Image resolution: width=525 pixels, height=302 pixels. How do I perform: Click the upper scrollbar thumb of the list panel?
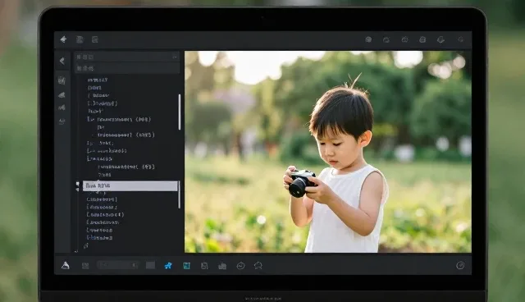180,112
